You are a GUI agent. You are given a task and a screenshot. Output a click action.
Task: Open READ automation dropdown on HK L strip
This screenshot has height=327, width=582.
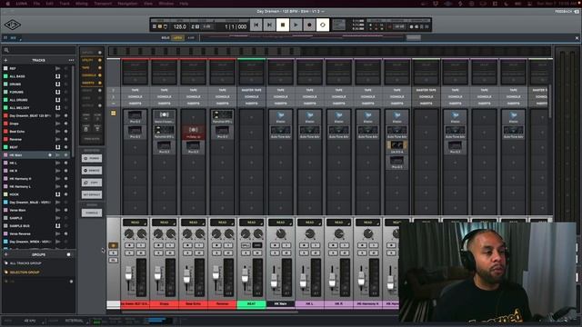309,223
